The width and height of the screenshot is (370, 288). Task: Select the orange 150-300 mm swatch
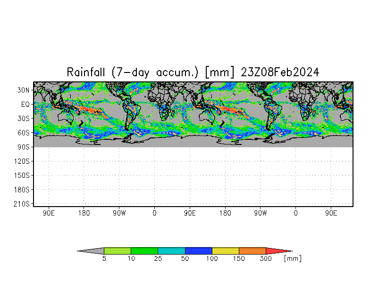pyautogui.click(x=252, y=251)
